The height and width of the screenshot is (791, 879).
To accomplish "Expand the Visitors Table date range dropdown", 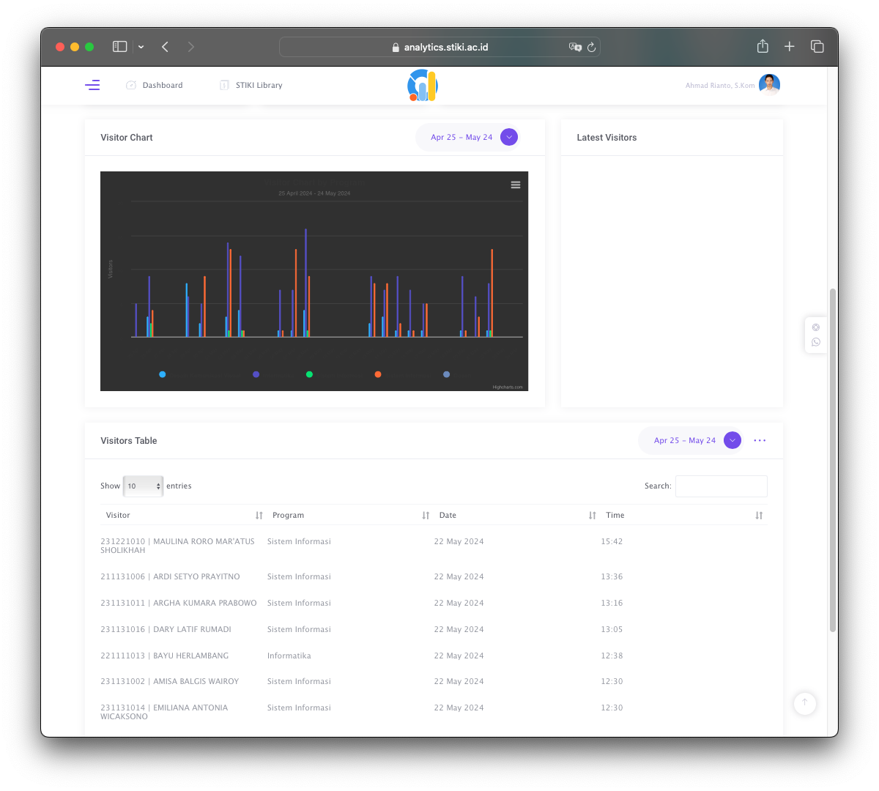I will point(732,440).
